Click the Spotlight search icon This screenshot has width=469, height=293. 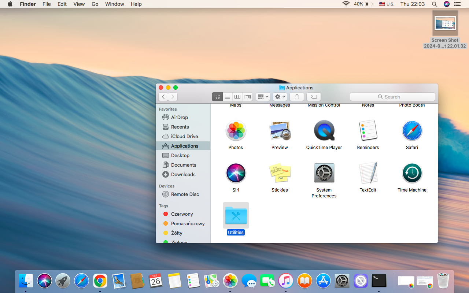click(x=435, y=4)
